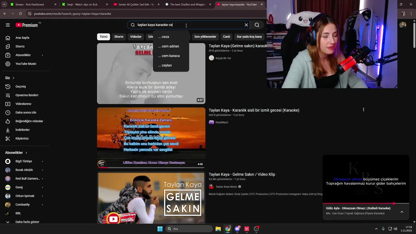Go back with the browser back arrow
Viewport: 416px width, 234px height.
[5, 14]
